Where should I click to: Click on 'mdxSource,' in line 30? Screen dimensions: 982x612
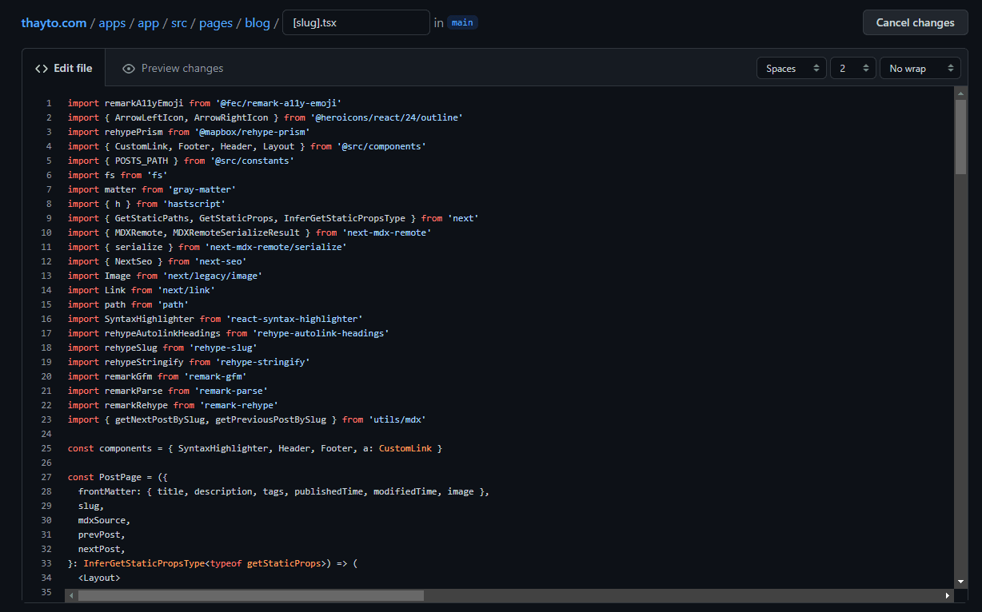(x=104, y=520)
